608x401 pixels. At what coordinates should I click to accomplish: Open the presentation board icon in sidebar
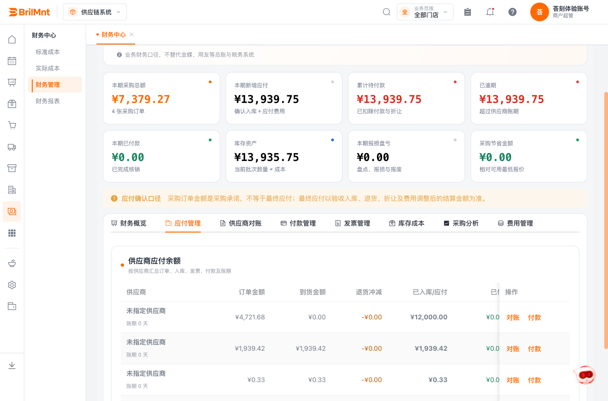click(12, 82)
